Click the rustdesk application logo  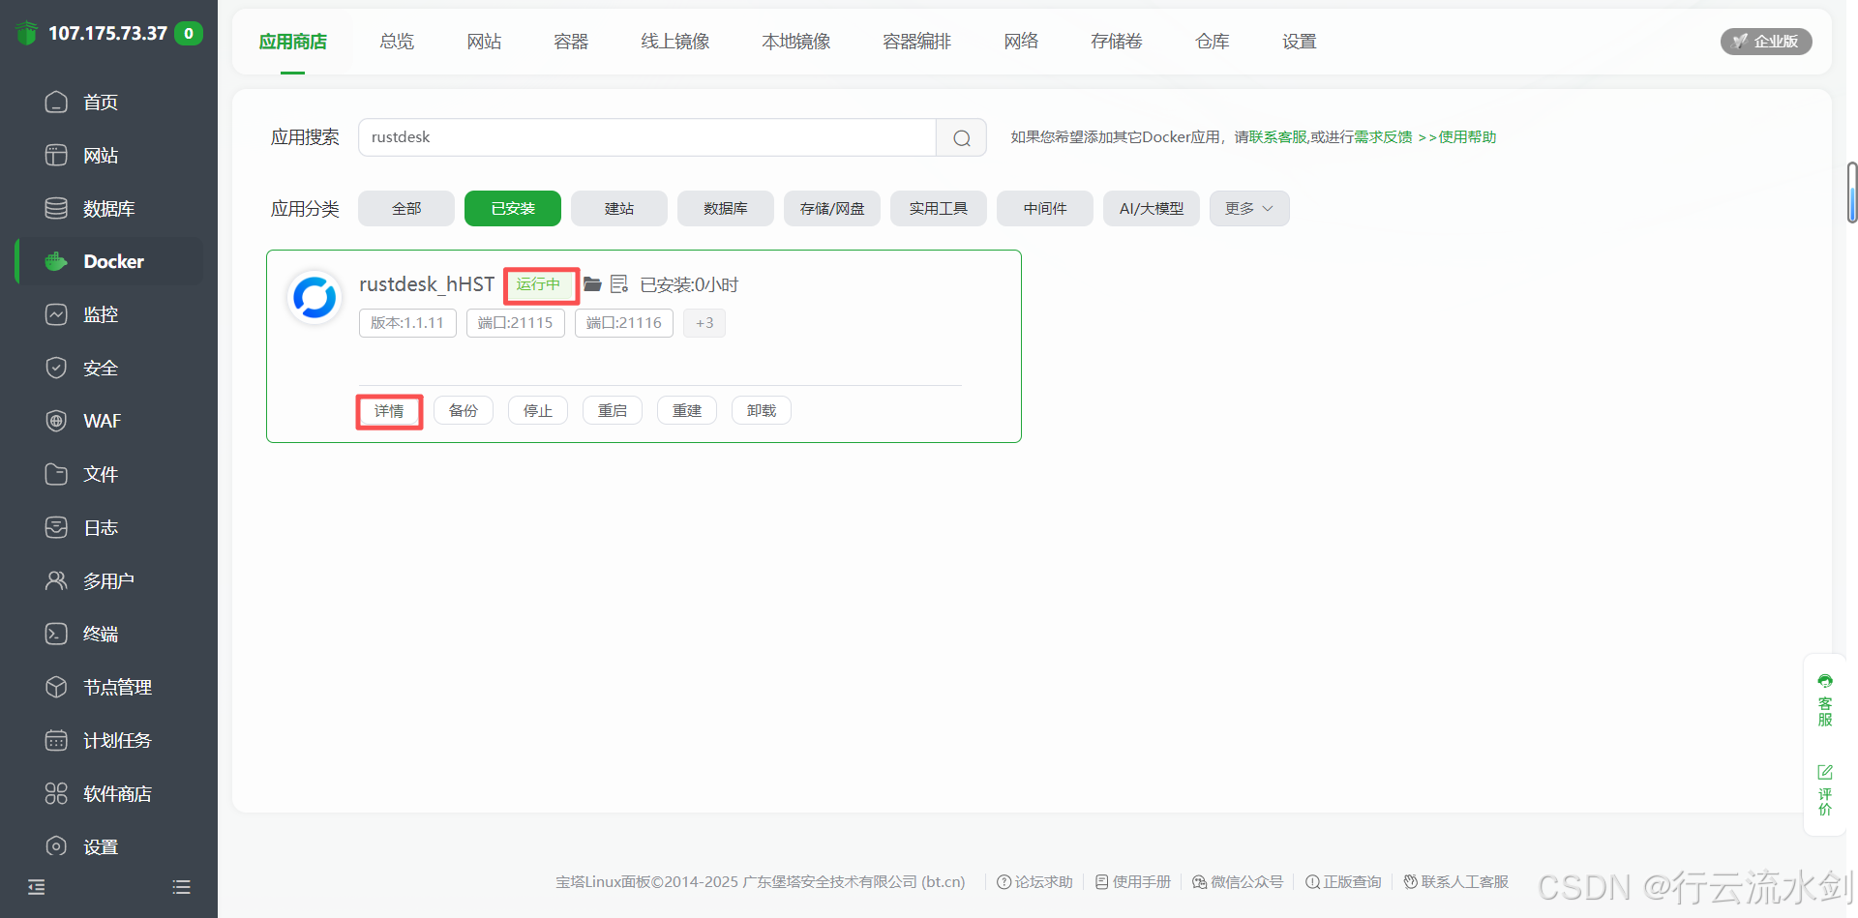click(x=315, y=297)
